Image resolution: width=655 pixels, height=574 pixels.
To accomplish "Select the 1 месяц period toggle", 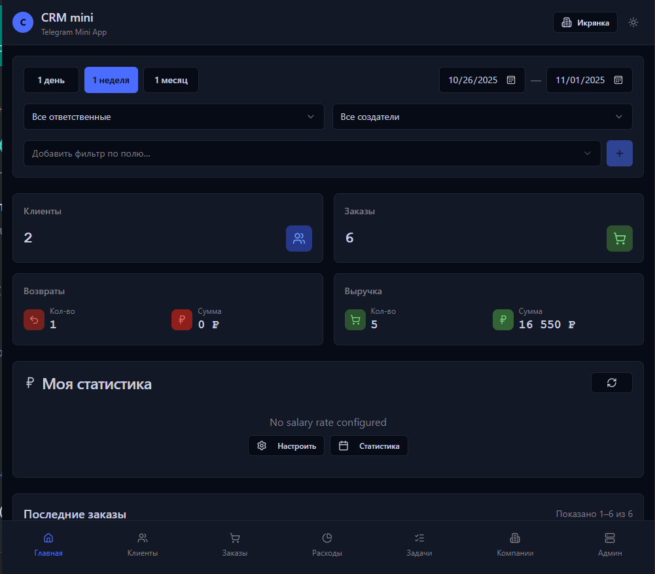I will [x=171, y=80].
